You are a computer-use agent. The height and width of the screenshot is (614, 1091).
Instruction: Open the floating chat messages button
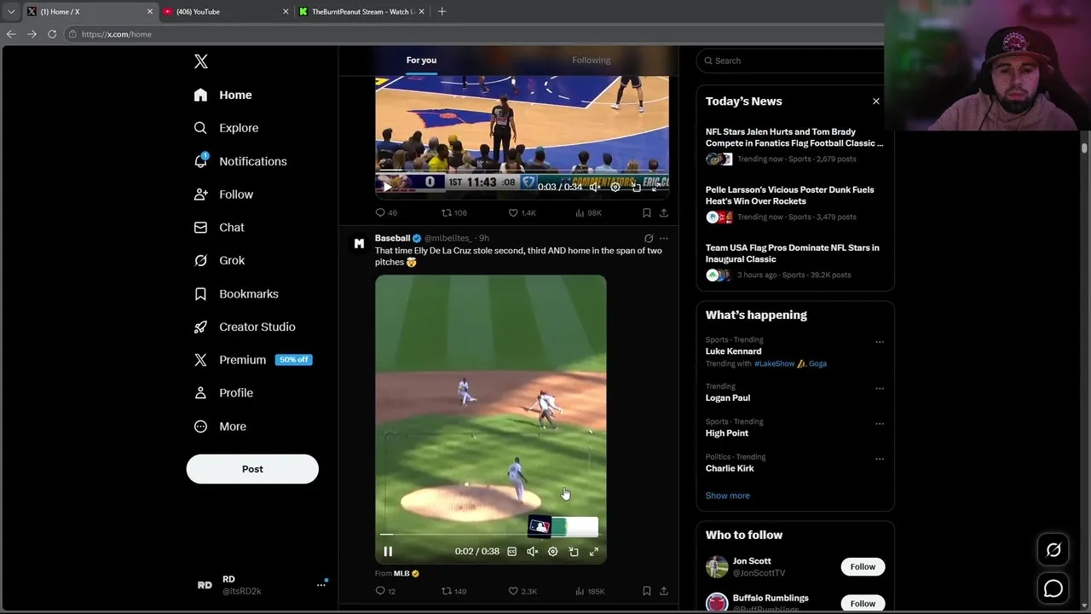click(1053, 588)
